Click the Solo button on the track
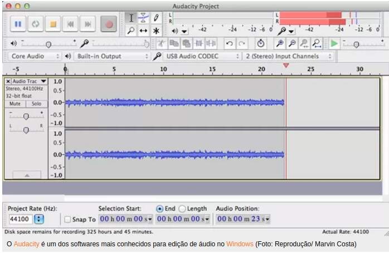This screenshot has height=253, width=389. [36, 104]
